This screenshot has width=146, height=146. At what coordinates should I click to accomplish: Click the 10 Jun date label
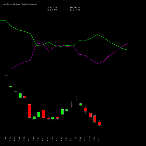71,139
